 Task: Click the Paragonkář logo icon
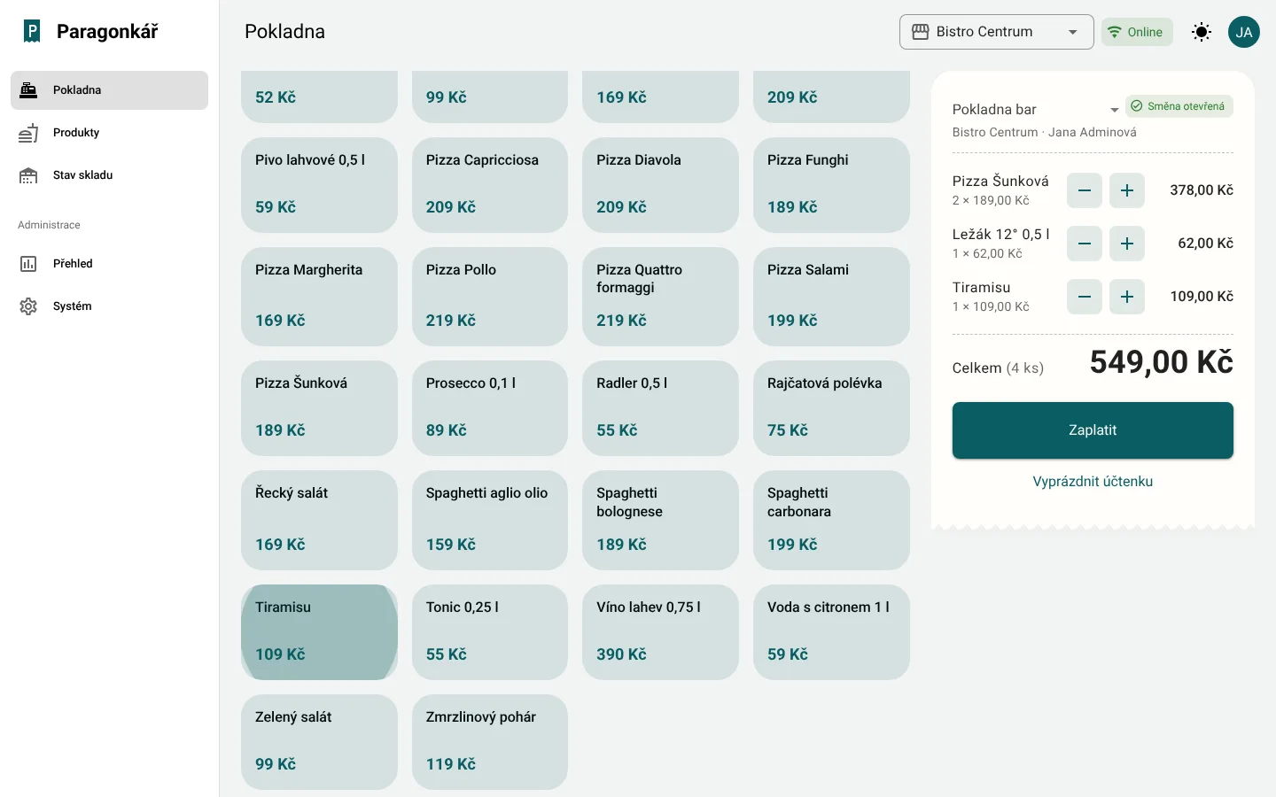32,32
